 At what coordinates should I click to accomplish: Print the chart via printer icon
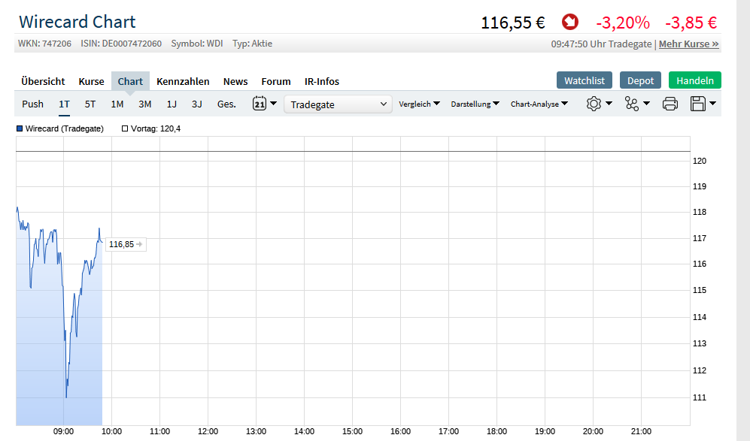670,104
